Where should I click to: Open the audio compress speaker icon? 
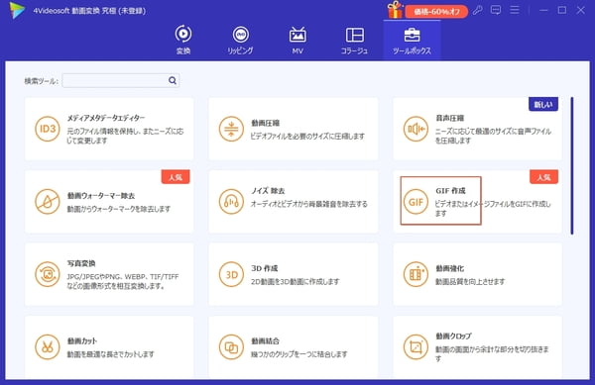tap(416, 129)
